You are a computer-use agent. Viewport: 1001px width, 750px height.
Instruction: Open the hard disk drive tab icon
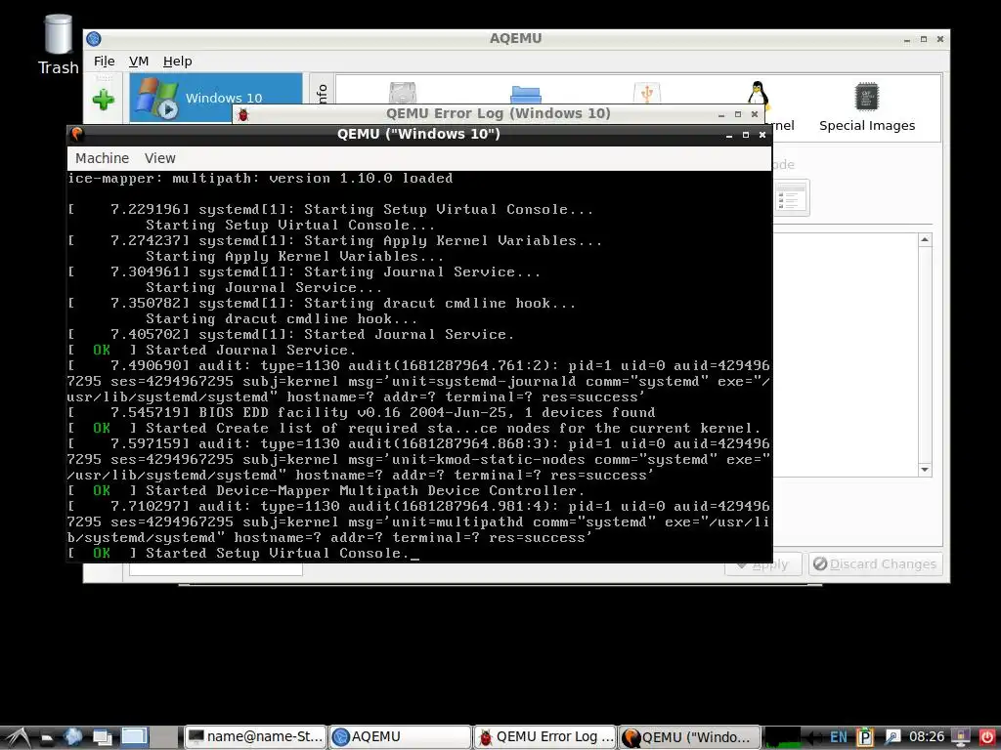tap(402, 93)
